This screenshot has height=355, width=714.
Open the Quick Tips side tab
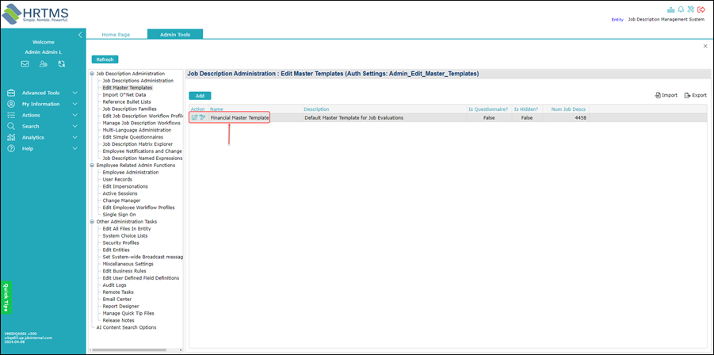click(x=6, y=298)
